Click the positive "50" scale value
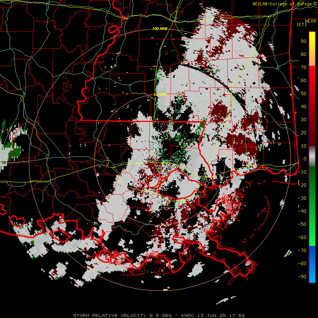Viewport: 318px width, 318px height. point(304,94)
